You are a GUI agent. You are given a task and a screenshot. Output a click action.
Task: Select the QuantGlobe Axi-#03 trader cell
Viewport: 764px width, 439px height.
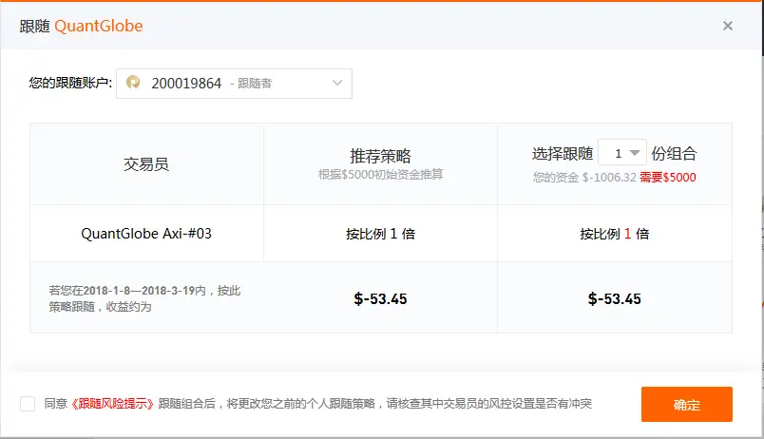[x=146, y=234]
